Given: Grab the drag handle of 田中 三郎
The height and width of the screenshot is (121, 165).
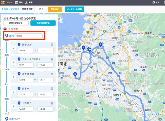Looking at the screenshot, I should (14, 48).
